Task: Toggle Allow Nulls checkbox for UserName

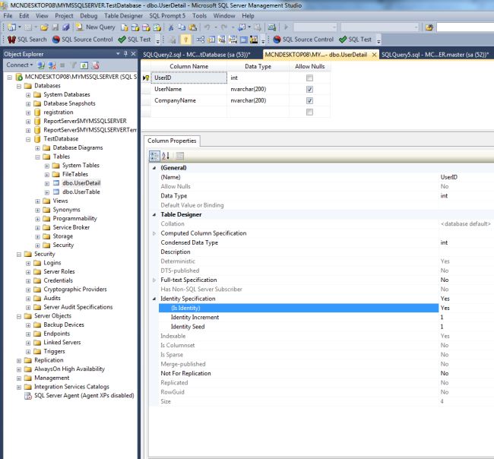Action: [x=309, y=89]
